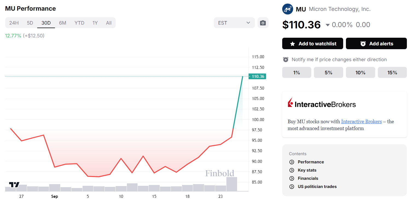The height and width of the screenshot is (203, 414).
Task: Click the arrow icon next to Financials
Action: tap(292, 178)
